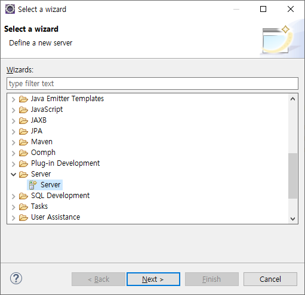
Task: Click the disabled Back button
Action: pos(98,279)
